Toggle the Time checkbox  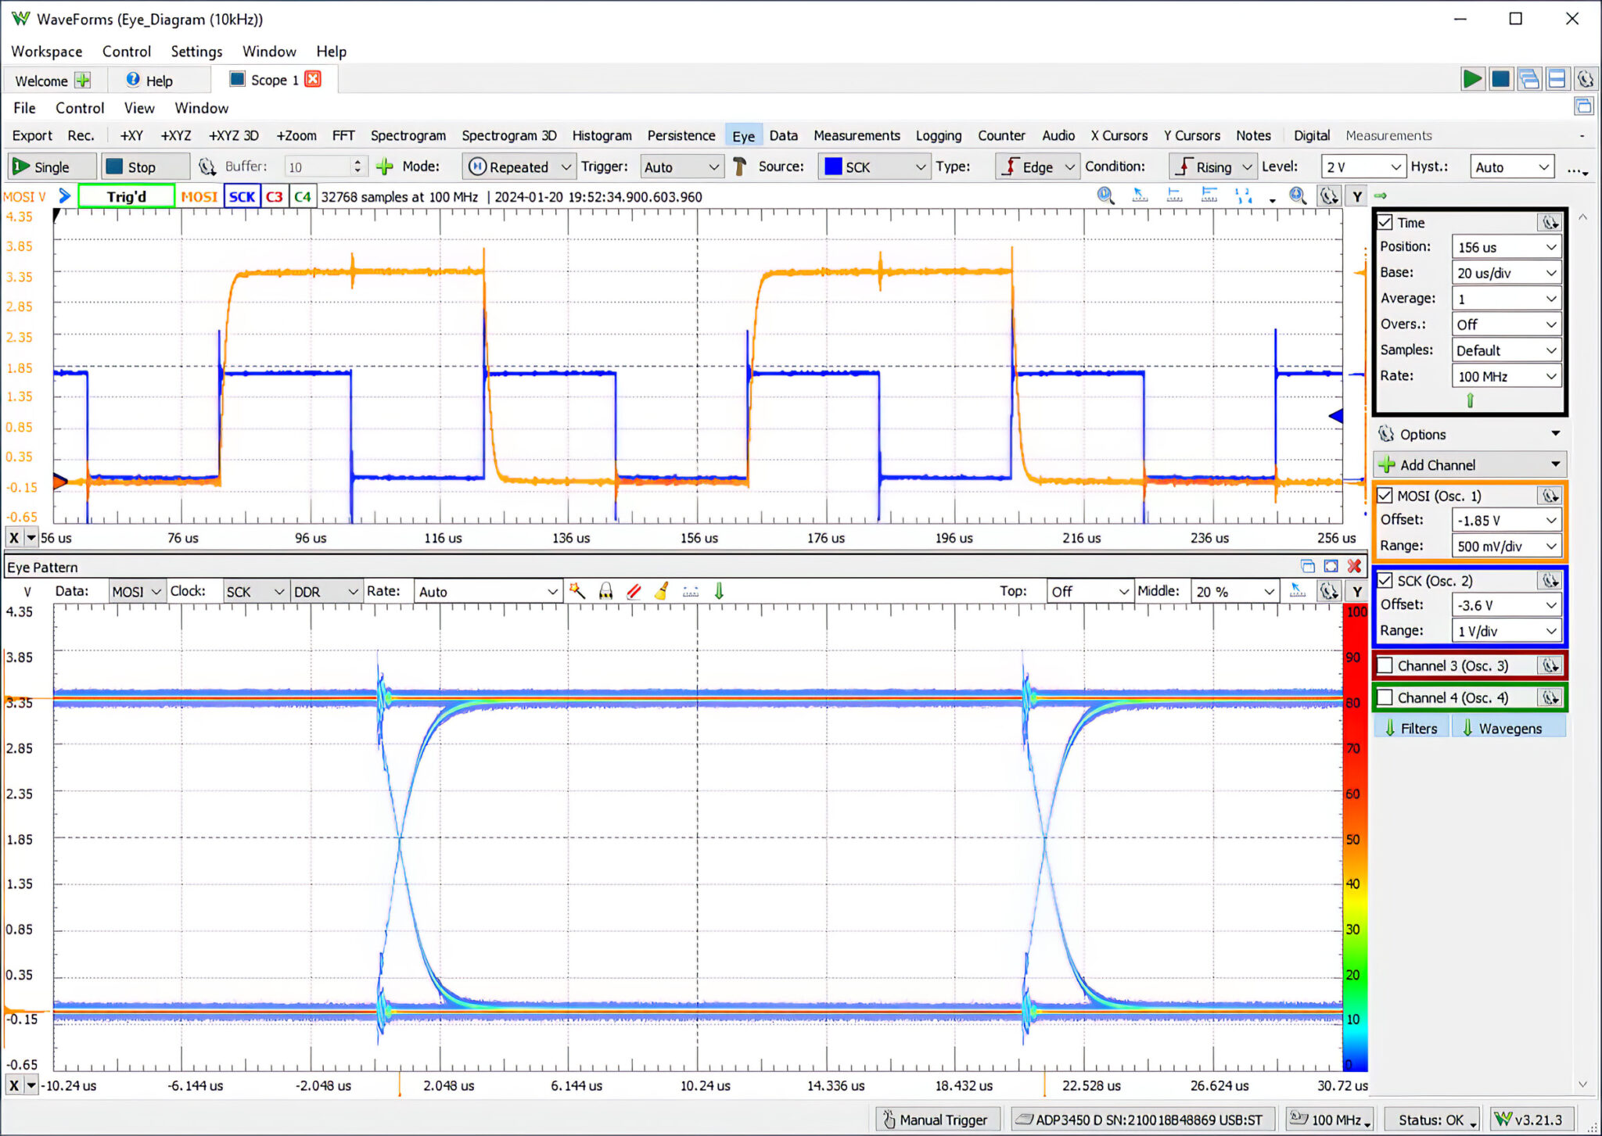click(x=1385, y=223)
